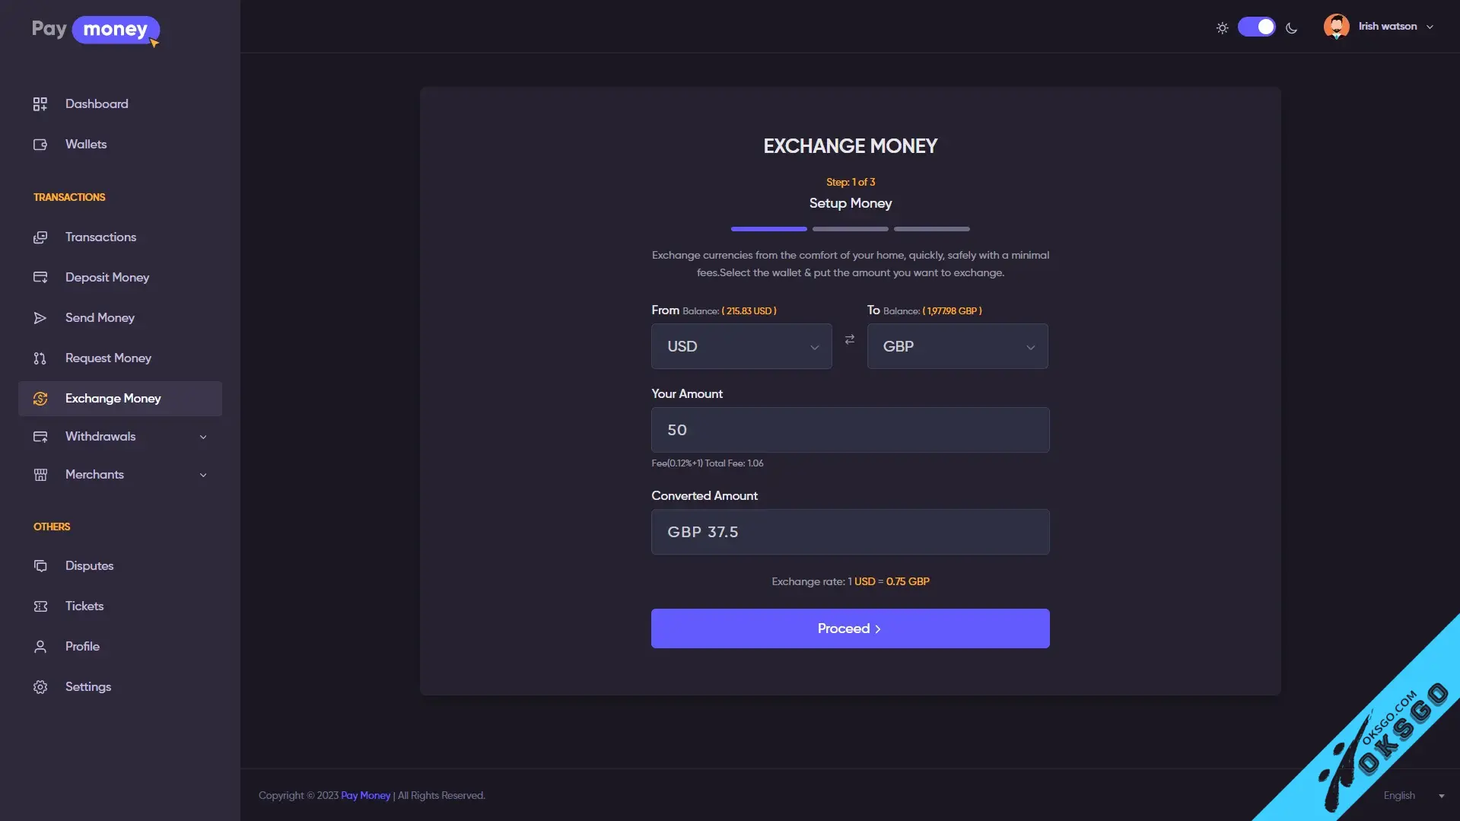Click the Request Money icon
The width and height of the screenshot is (1460, 821).
click(x=40, y=358)
